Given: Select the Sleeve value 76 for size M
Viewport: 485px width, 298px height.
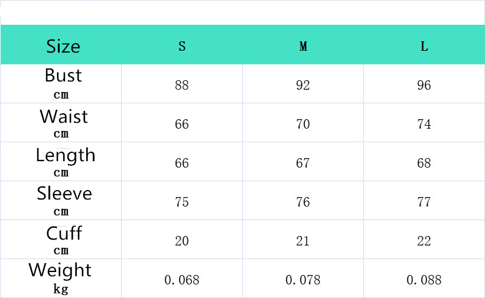Looking at the screenshot, I should (303, 202).
